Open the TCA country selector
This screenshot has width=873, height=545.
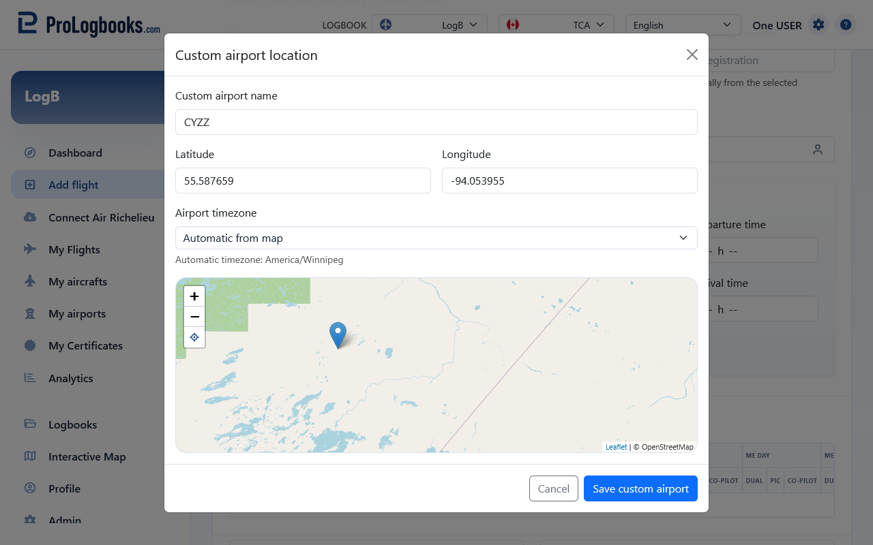tap(557, 25)
